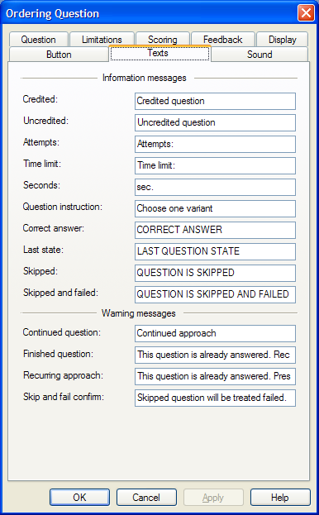Switch to the Button tab
The image size is (319, 515).
click(x=59, y=55)
